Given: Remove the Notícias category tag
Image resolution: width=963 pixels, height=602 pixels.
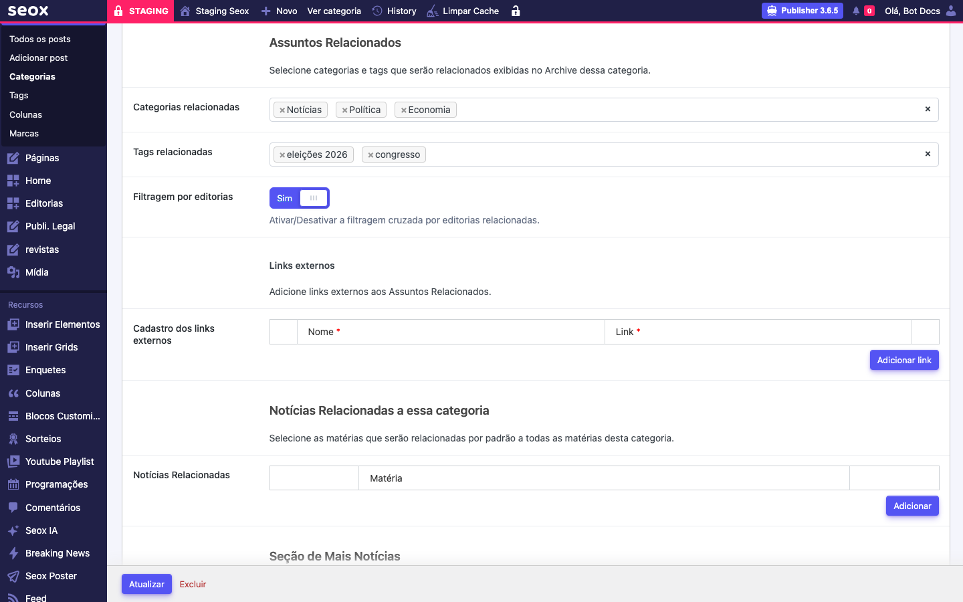Looking at the screenshot, I should (x=282, y=110).
